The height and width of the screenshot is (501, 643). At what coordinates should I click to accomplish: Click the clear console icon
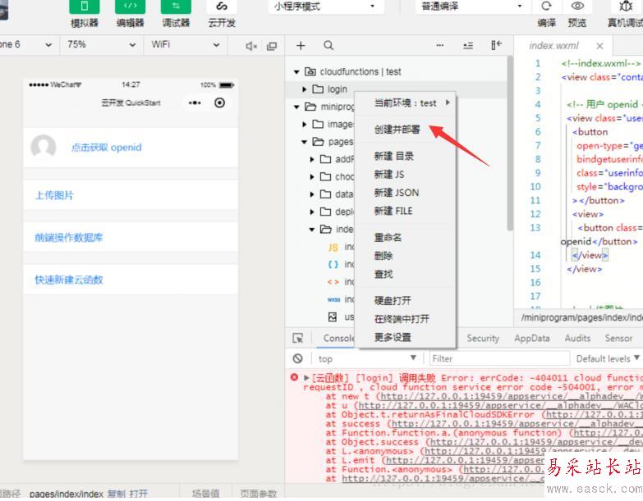[x=298, y=358]
